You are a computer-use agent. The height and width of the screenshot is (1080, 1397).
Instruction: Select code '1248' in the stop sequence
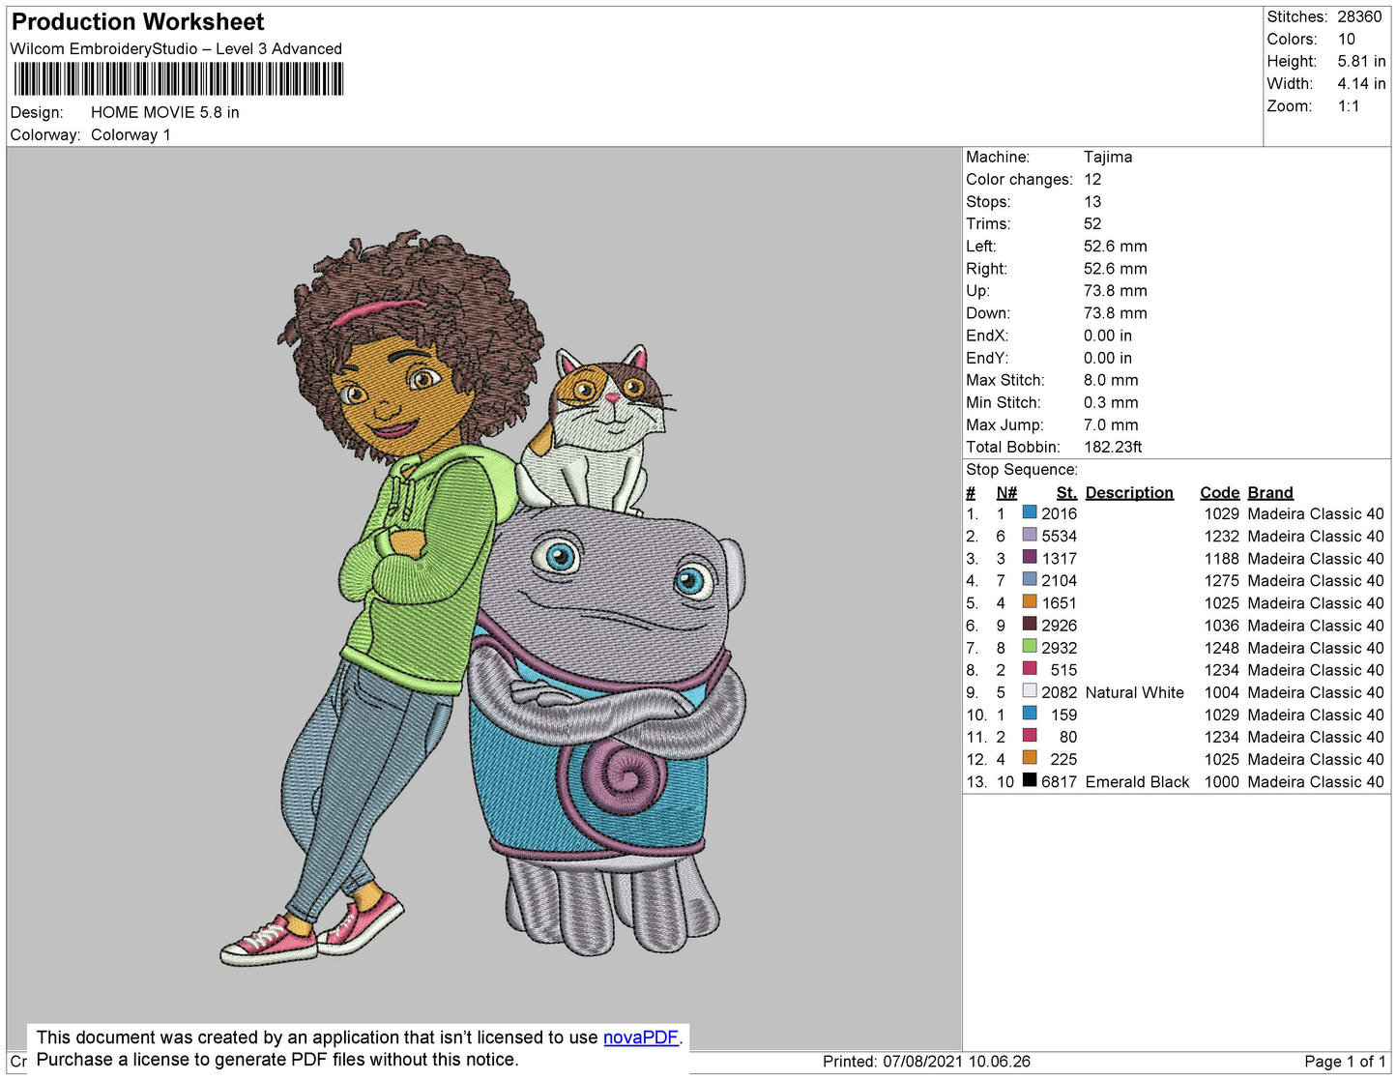1222,648
